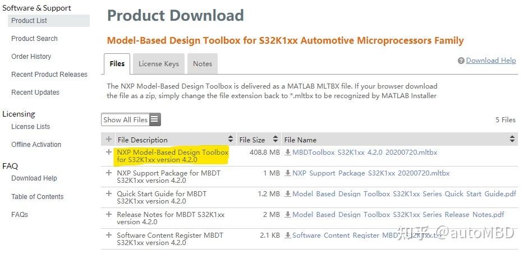Expand the Software Content Register row
This screenshot has height=254, width=528.
point(108,235)
